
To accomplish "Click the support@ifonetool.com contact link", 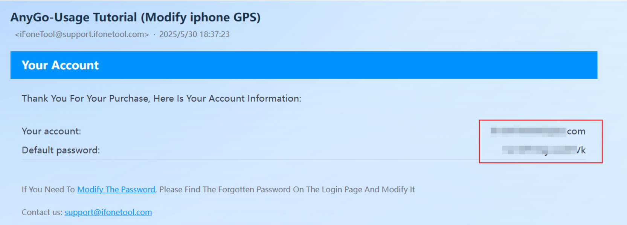I will pyautogui.click(x=108, y=212).
